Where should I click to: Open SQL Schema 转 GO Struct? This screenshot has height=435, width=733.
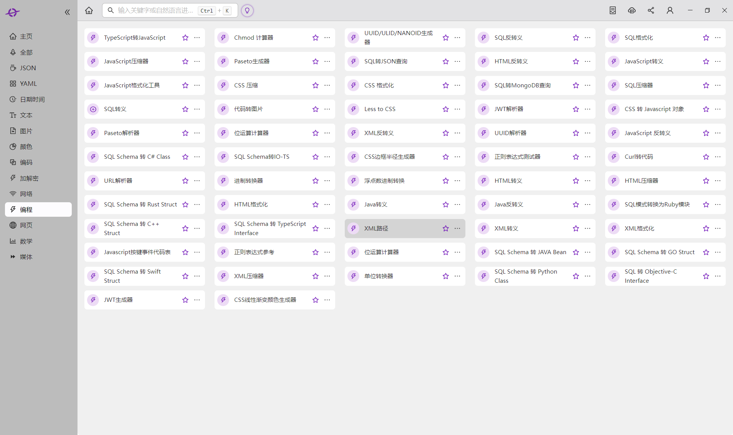(665, 252)
